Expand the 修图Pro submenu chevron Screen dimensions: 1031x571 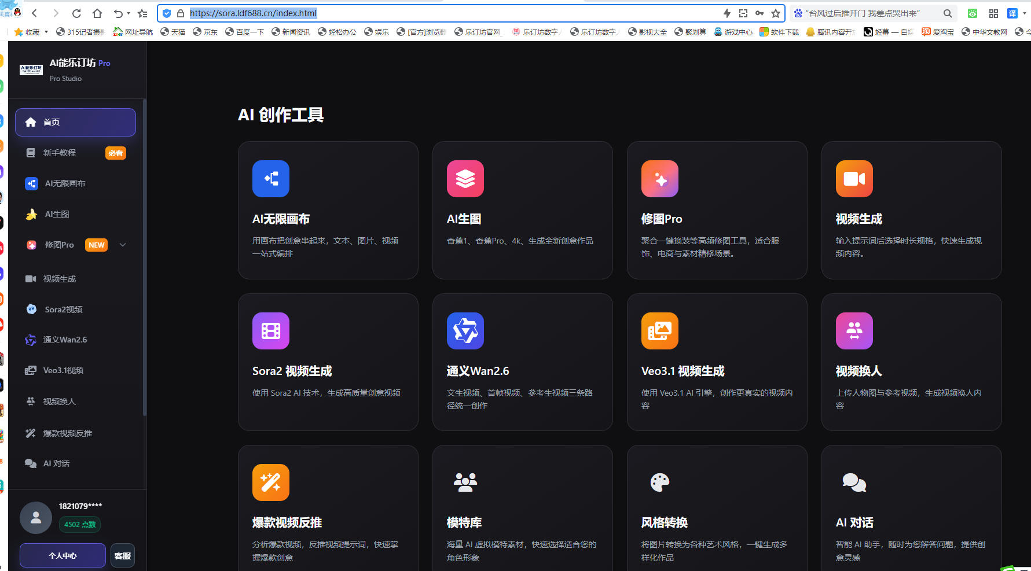point(123,245)
